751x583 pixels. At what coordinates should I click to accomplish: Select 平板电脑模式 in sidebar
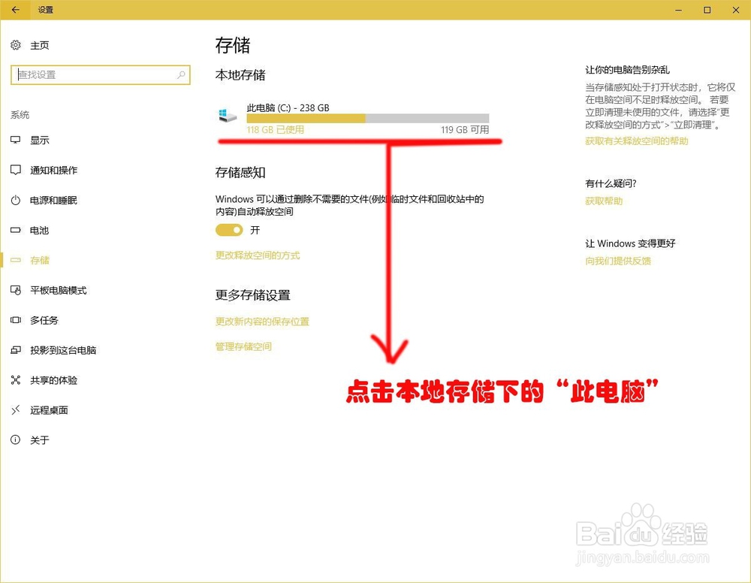[x=59, y=290]
